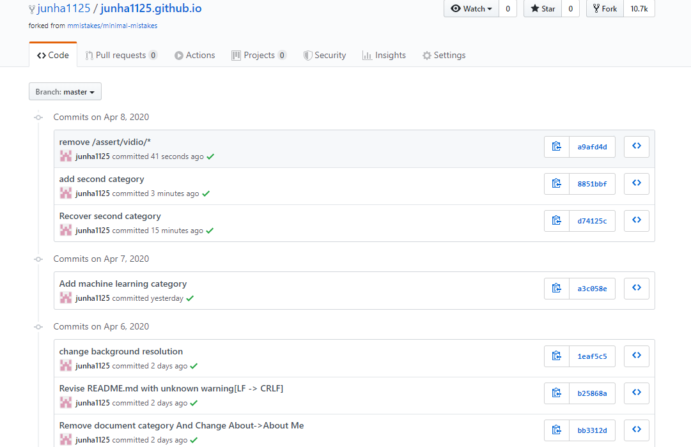
Task: Open commit 'Remove document category And Change About->About Me'
Action: click(x=182, y=425)
